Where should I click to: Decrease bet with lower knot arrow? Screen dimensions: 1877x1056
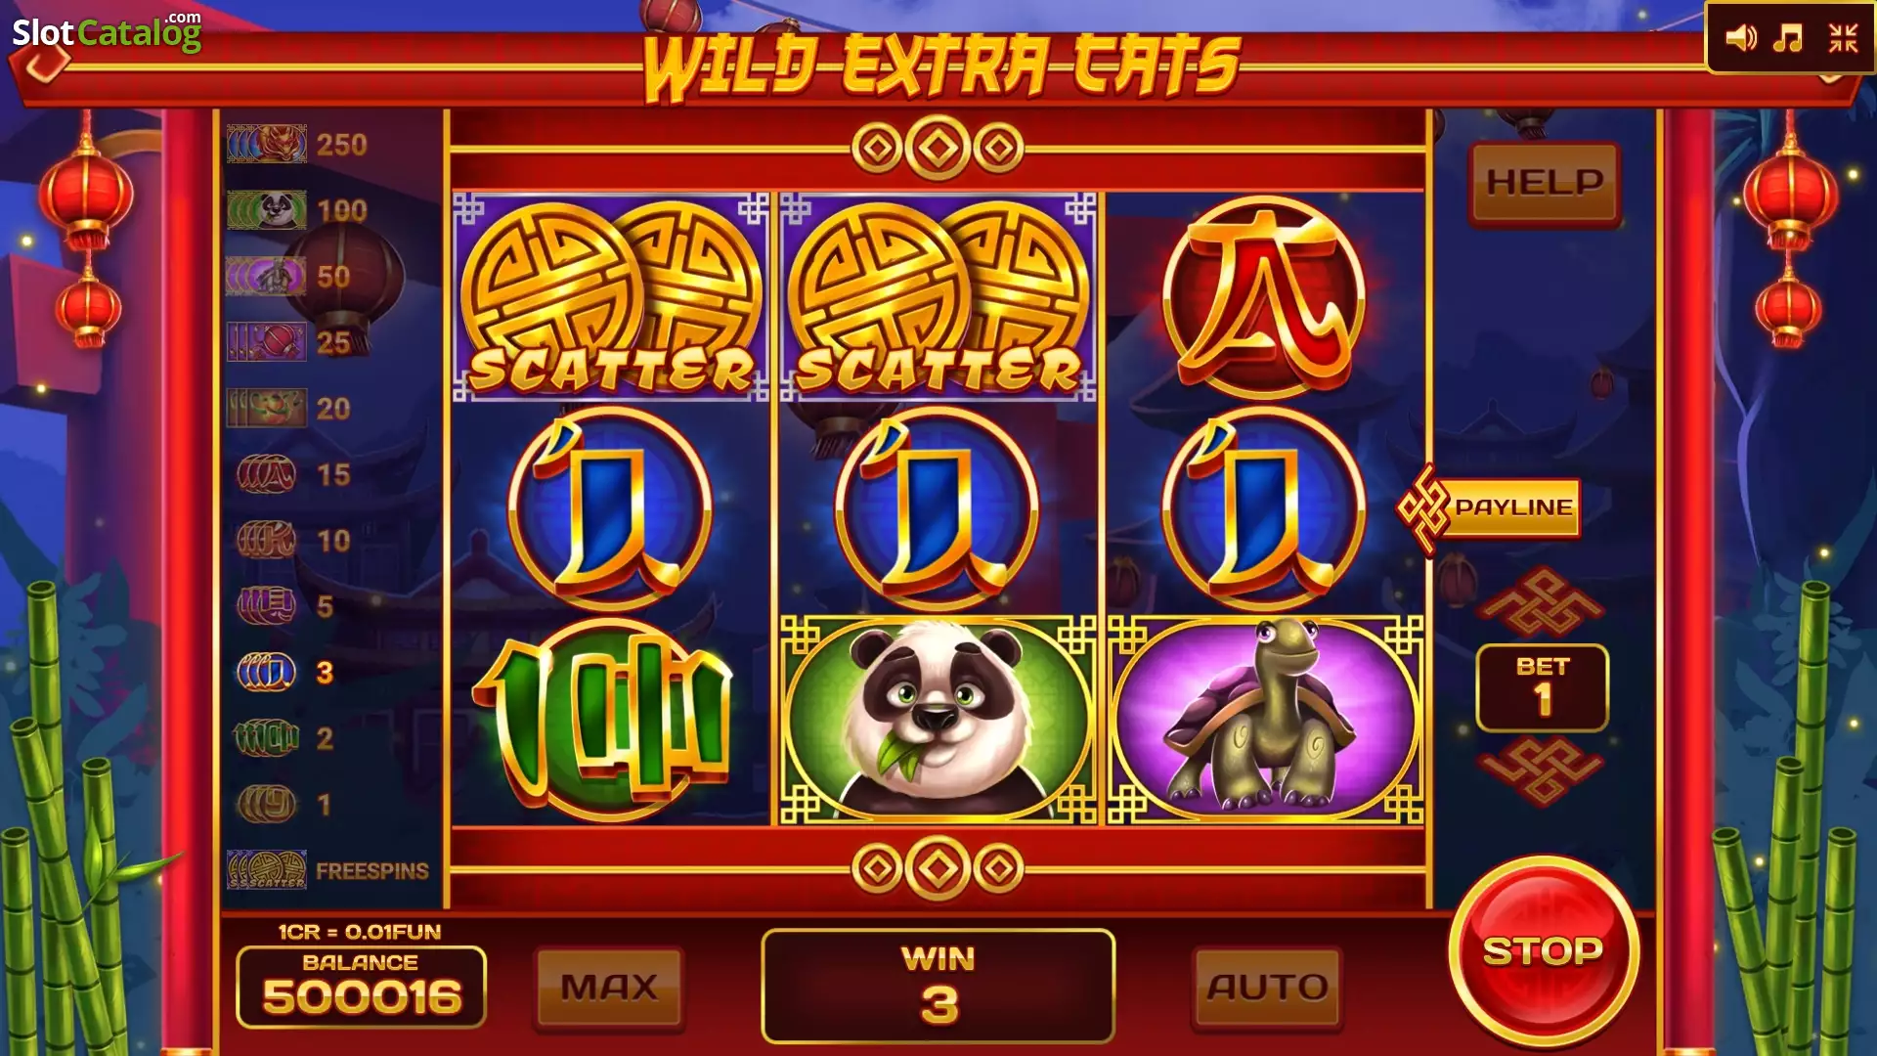click(1542, 772)
